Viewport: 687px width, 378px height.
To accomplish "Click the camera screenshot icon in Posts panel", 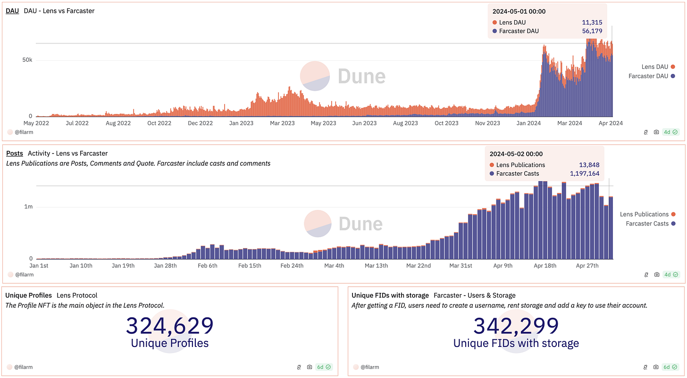I will [656, 274].
